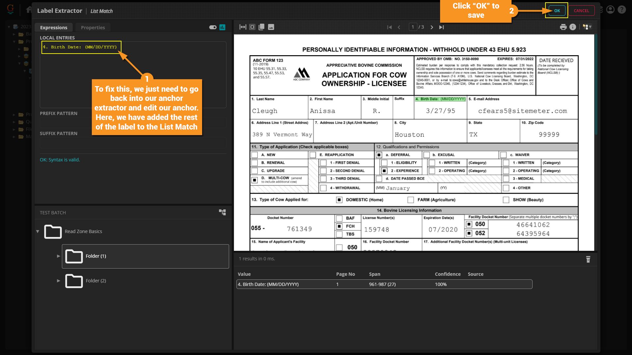Expand Folder (2) in test batch
Screen dimensions: 632x355
tap(59, 281)
